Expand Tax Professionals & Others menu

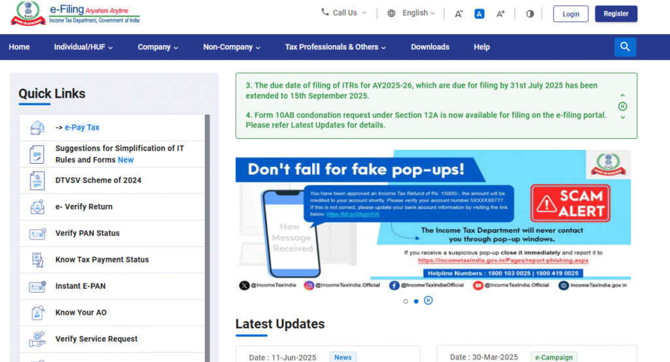click(x=336, y=47)
